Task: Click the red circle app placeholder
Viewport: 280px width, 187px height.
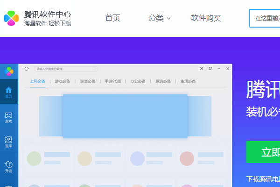Action: (187, 158)
